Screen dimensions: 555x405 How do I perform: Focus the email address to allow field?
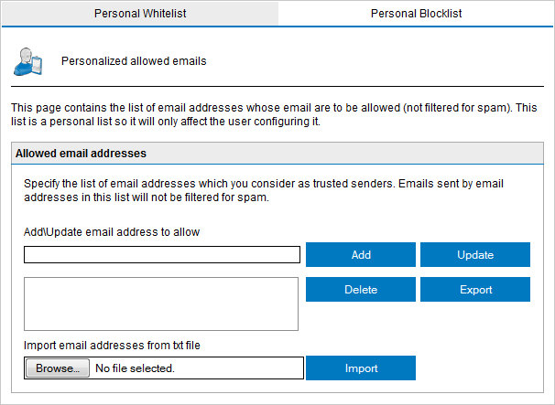pyautogui.click(x=162, y=254)
